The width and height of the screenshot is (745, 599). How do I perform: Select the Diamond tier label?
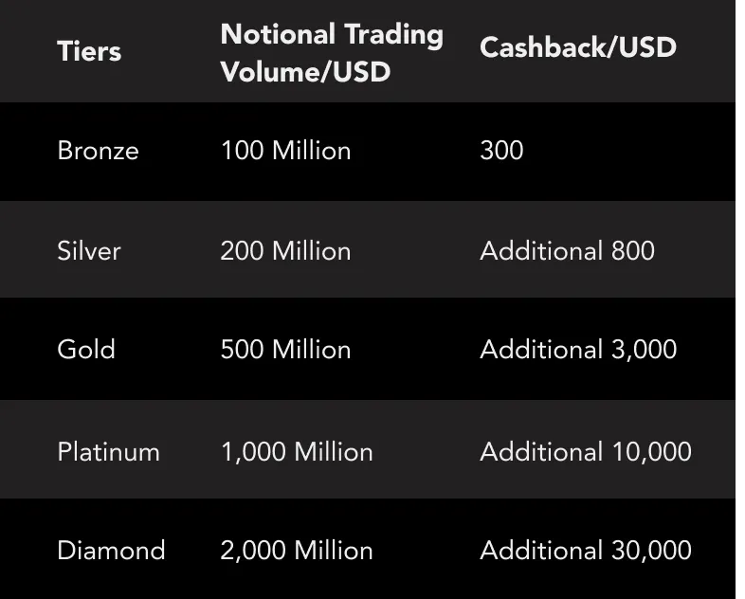[x=111, y=550]
